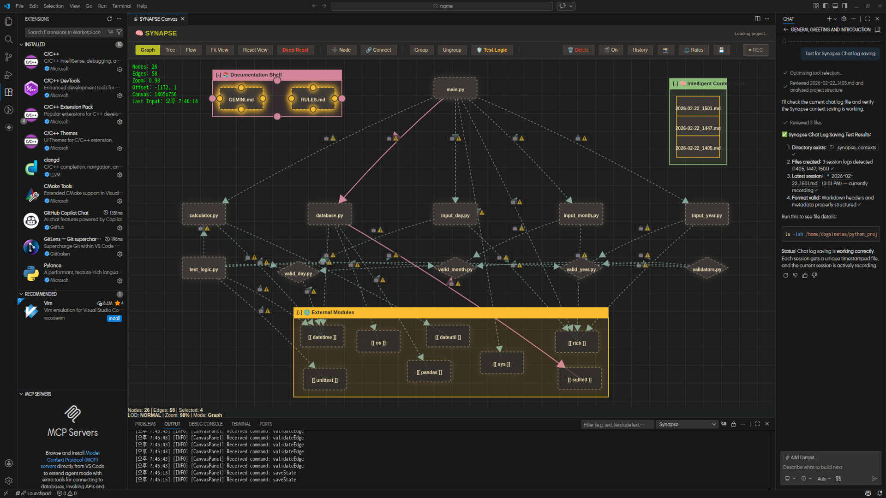Collapse the INSTALLED extensions section
This screenshot has width=886, height=498.
21,44
